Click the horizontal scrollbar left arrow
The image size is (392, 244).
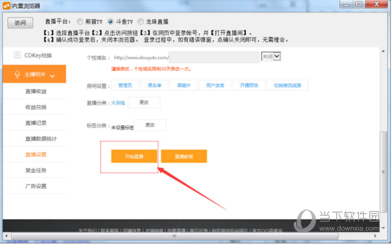click(x=6, y=235)
